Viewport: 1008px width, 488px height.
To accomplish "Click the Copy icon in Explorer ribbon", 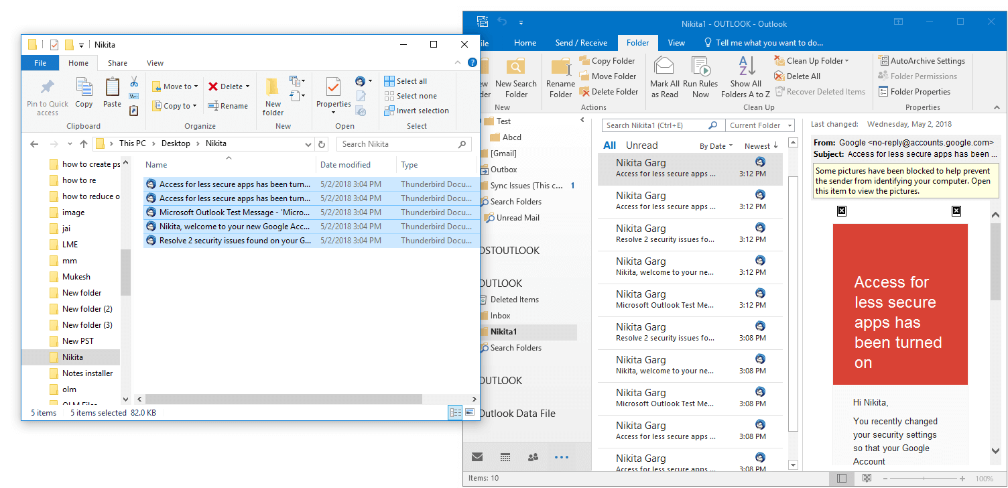I will coord(84,93).
